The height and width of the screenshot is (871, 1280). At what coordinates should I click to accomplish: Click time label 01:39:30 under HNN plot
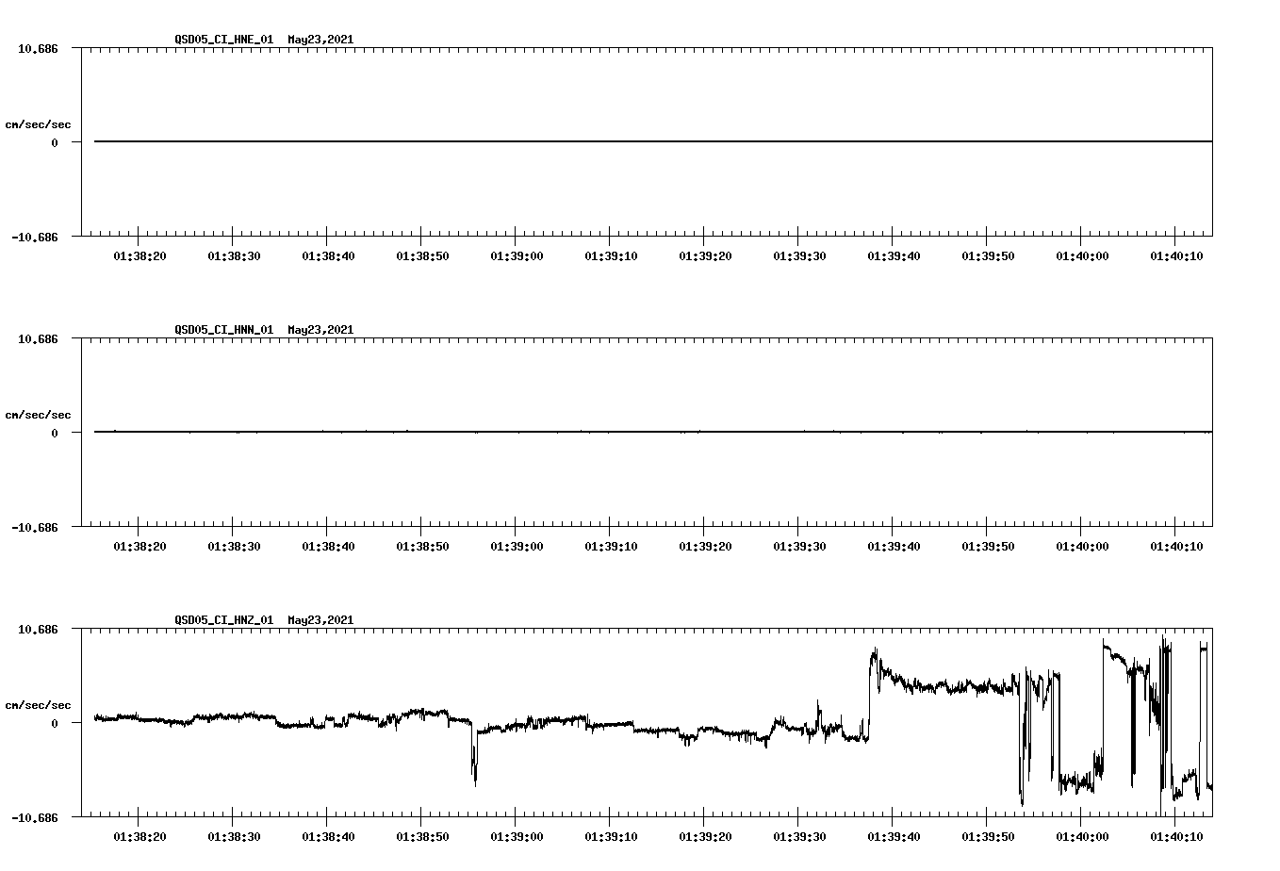(x=799, y=547)
